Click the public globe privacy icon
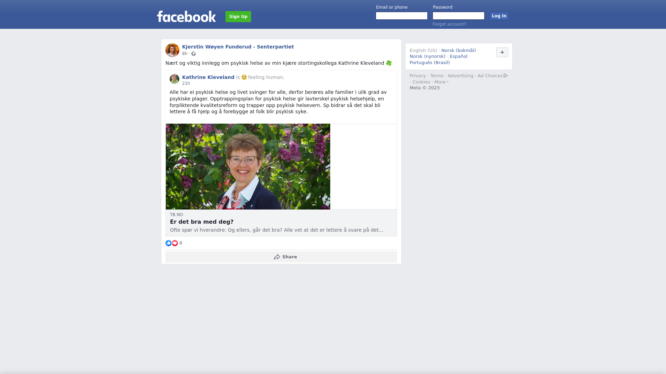This screenshot has width=666, height=374. 194,54
